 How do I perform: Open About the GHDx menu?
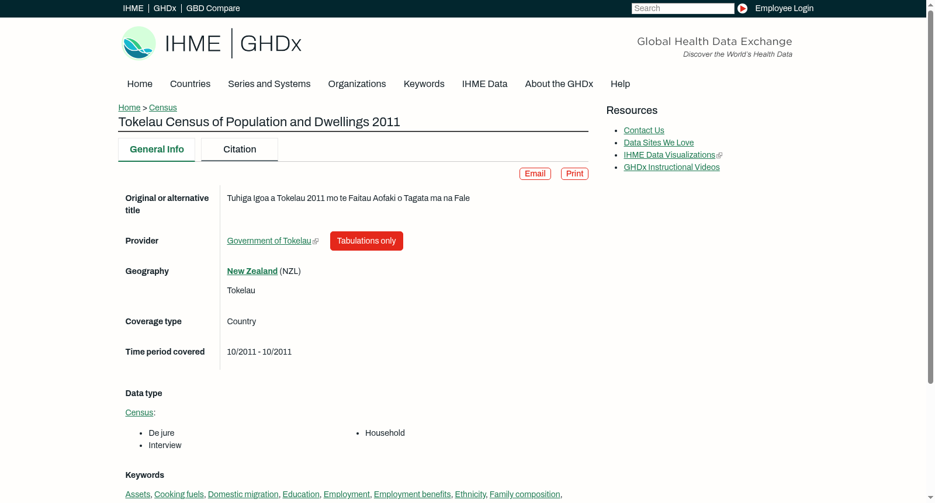[559, 84]
